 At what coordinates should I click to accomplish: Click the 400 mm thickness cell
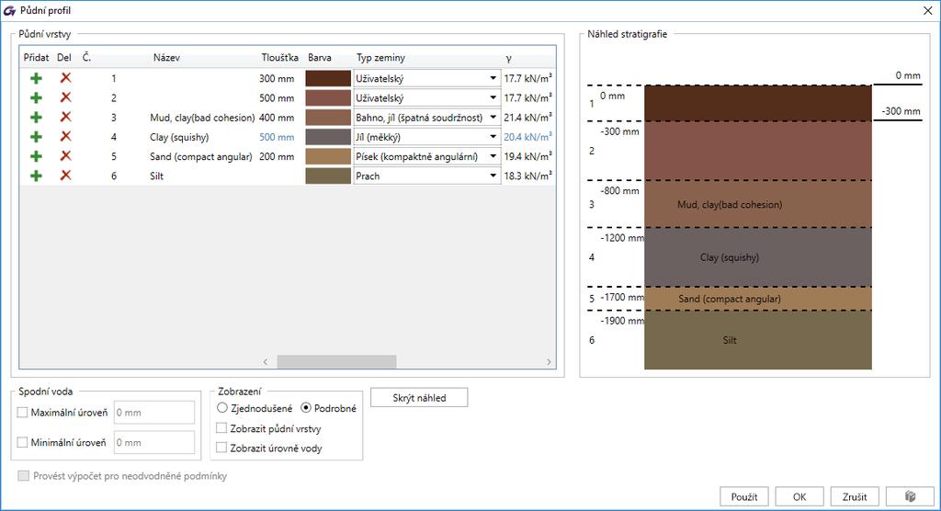pyautogui.click(x=277, y=118)
